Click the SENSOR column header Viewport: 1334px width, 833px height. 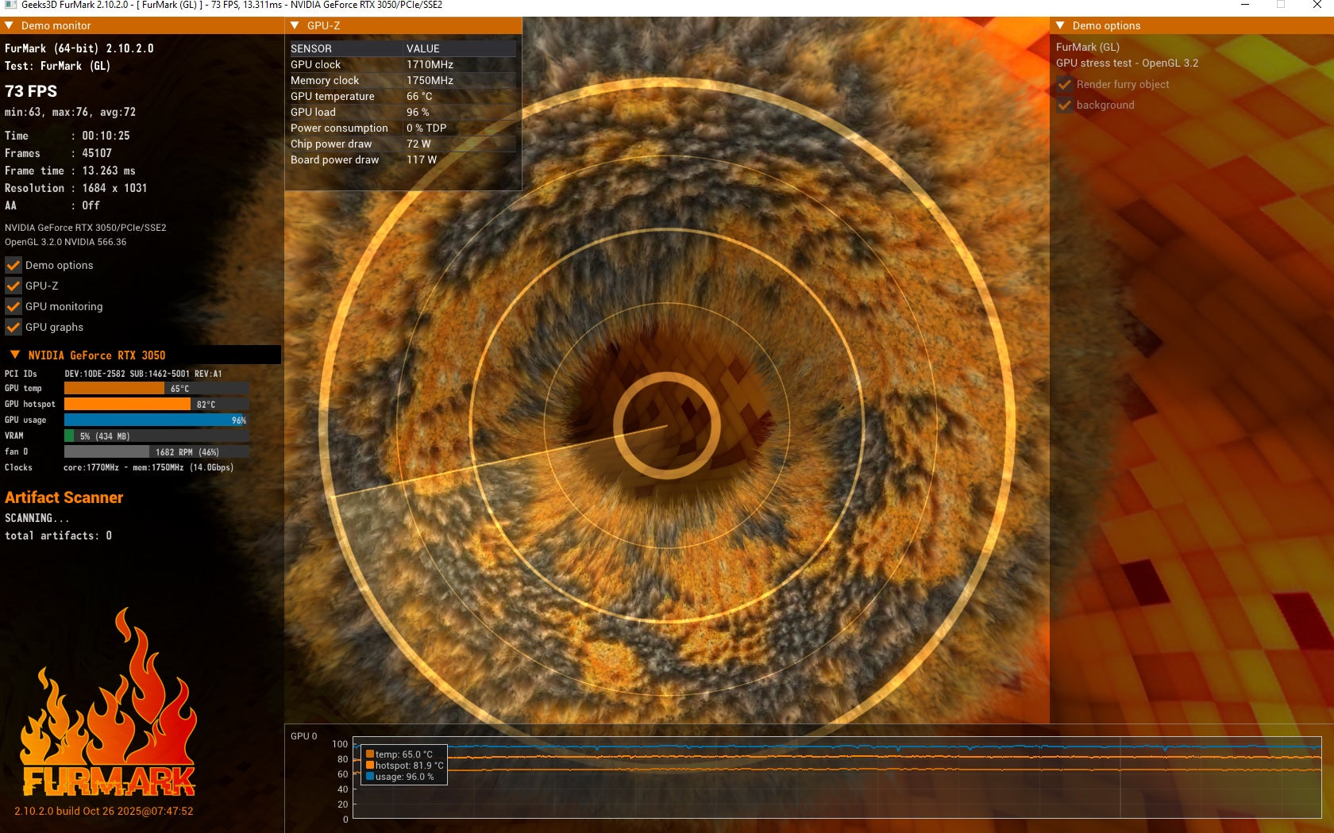pyautogui.click(x=311, y=48)
